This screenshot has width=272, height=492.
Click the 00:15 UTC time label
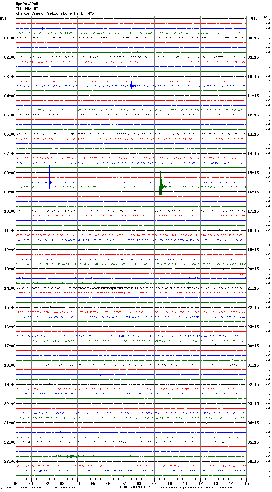(x=253, y=346)
